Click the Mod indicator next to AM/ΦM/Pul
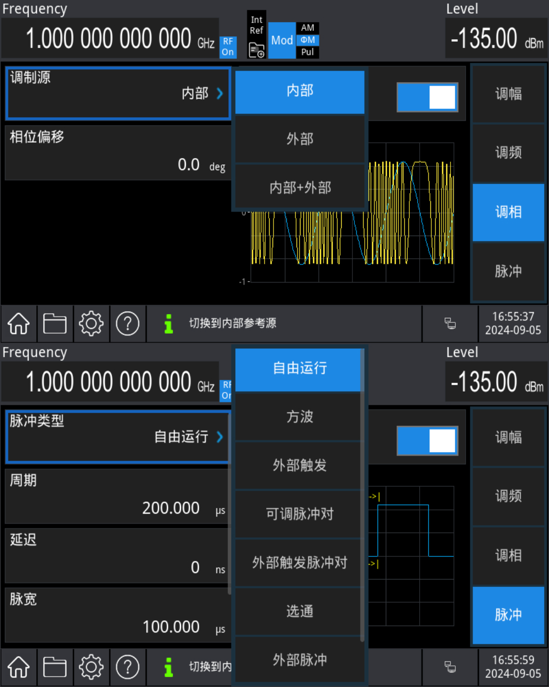Screen dimensions: 549x687 coord(282,40)
